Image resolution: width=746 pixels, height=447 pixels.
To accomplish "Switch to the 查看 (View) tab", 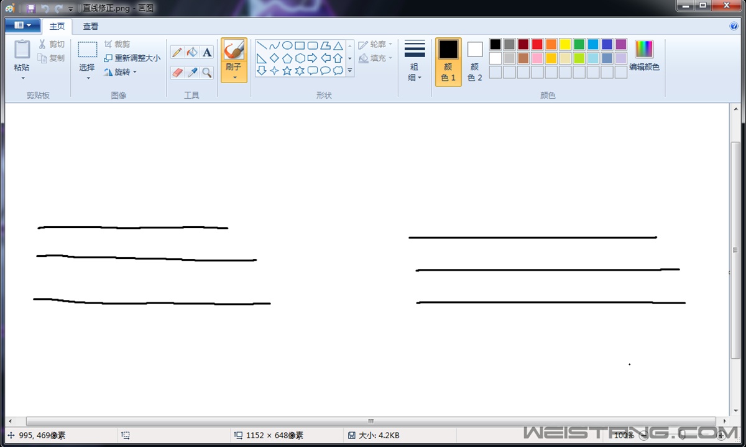I will pyautogui.click(x=91, y=26).
